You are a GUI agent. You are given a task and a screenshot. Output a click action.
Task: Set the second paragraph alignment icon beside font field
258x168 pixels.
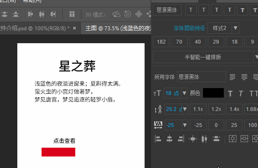coord(244,77)
